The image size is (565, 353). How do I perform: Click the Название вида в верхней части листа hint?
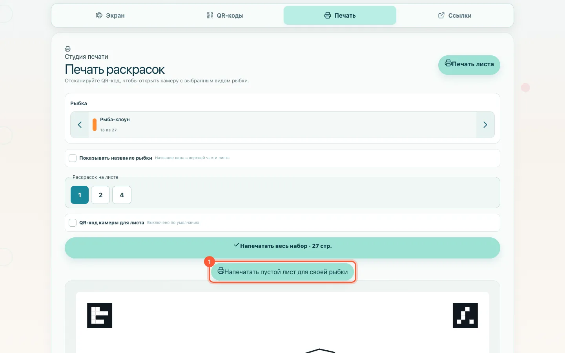pos(192,158)
